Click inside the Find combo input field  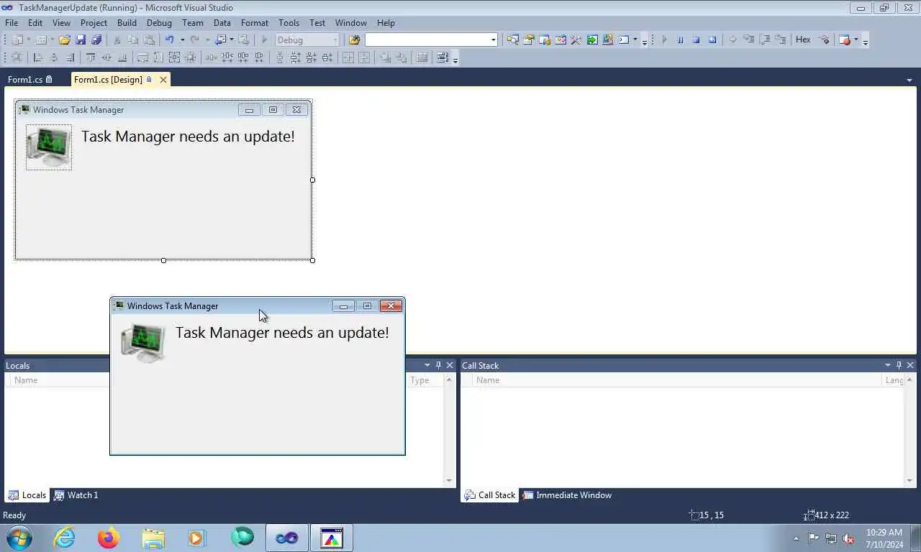click(427, 40)
